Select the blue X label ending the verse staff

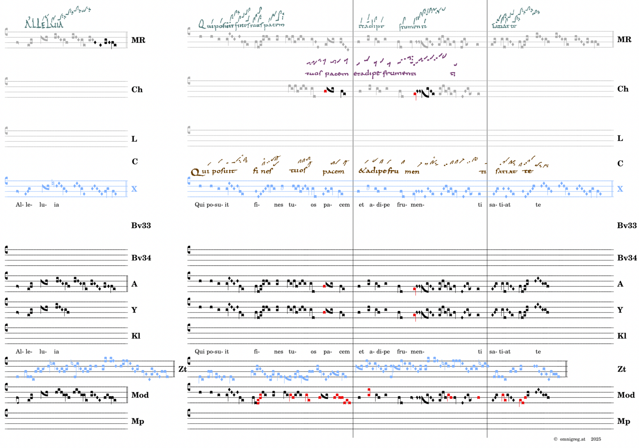pos(620,189)
